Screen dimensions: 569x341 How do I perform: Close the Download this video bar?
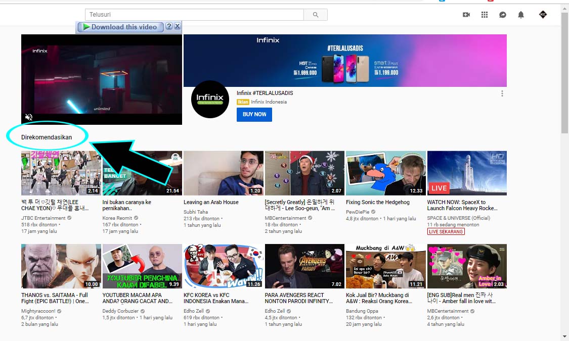click(x=177, y=26)
